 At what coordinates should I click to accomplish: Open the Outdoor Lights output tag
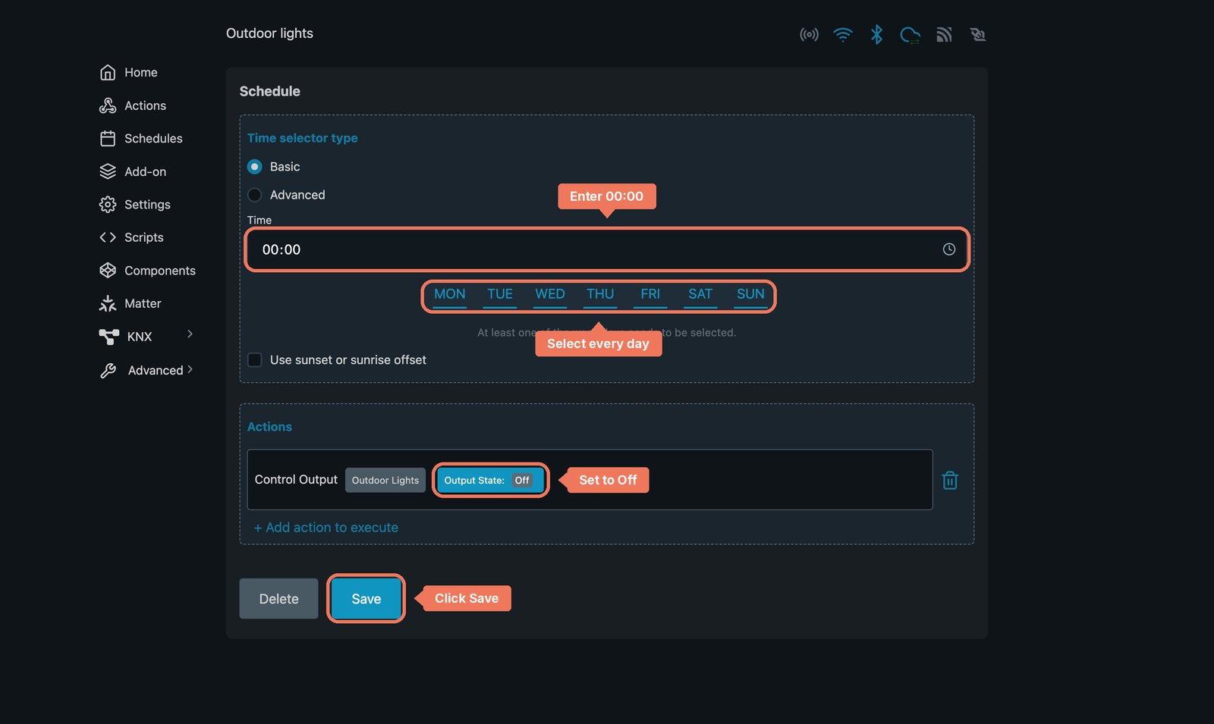click(385, 480)
